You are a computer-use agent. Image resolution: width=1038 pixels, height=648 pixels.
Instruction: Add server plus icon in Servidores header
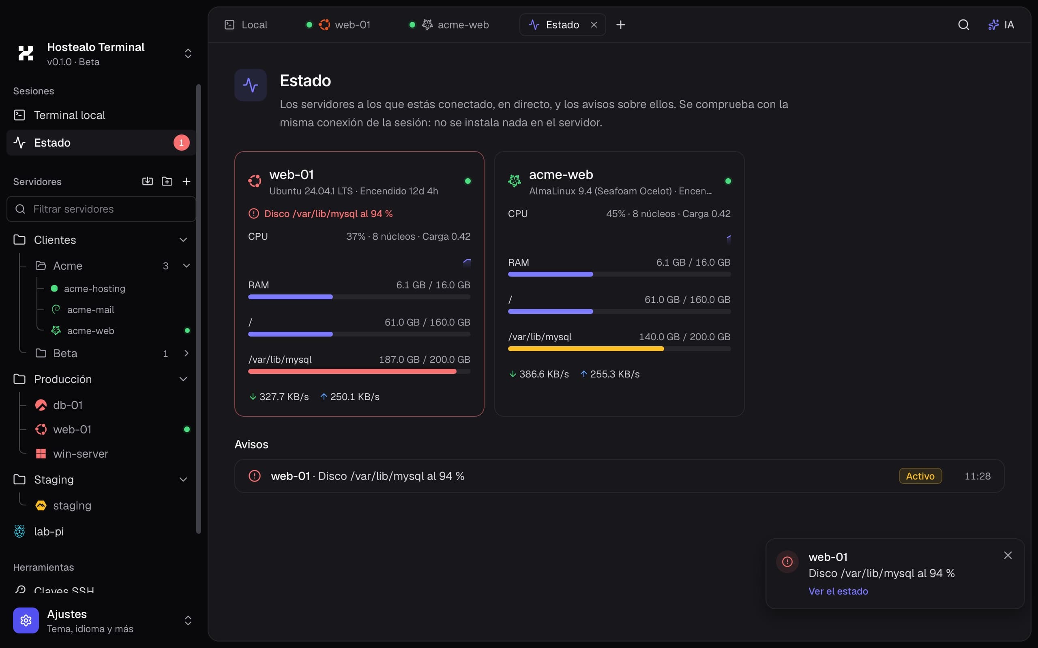tap(186, 181)
